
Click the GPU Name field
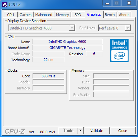[67, 42]
